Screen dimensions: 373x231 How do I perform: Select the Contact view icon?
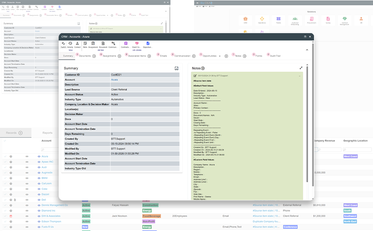pyautogui.click(x=77, y=44)
